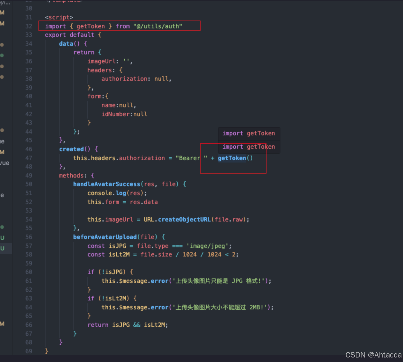Click "URL.createObjectURL" on line 54

[177, 220]
